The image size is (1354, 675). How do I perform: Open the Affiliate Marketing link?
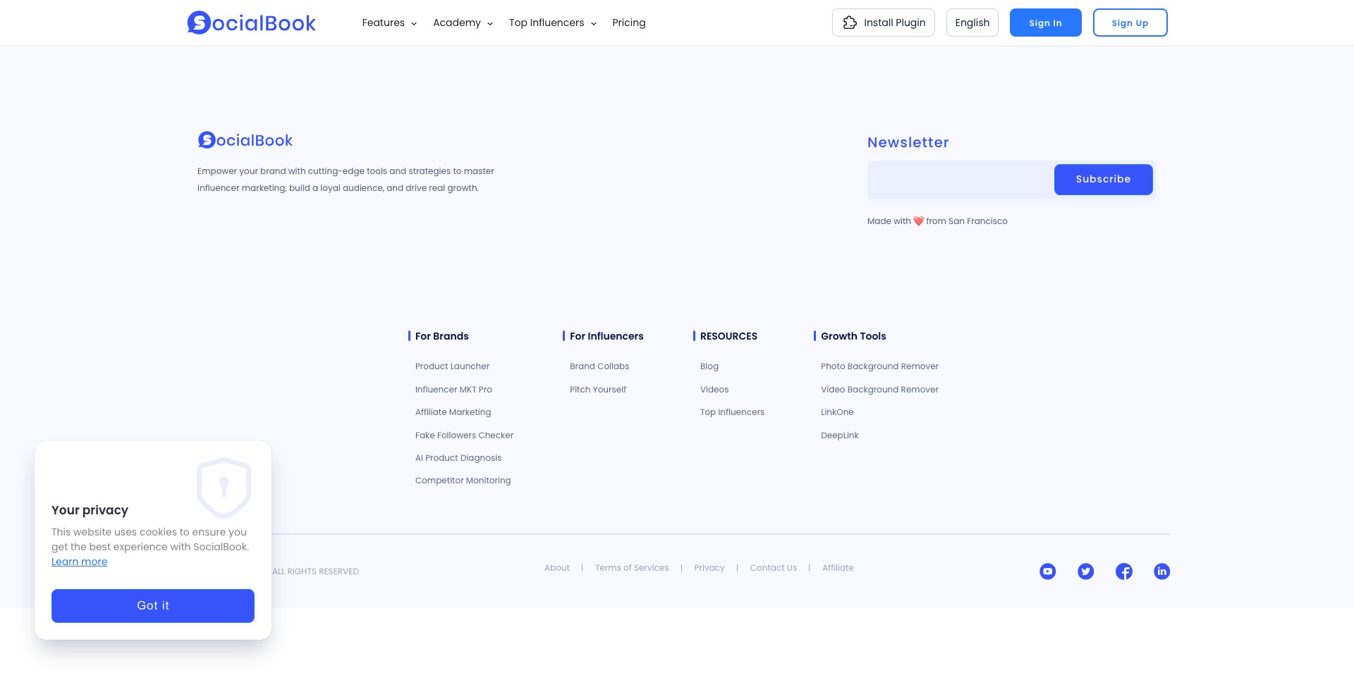click(x=453, y=412)
